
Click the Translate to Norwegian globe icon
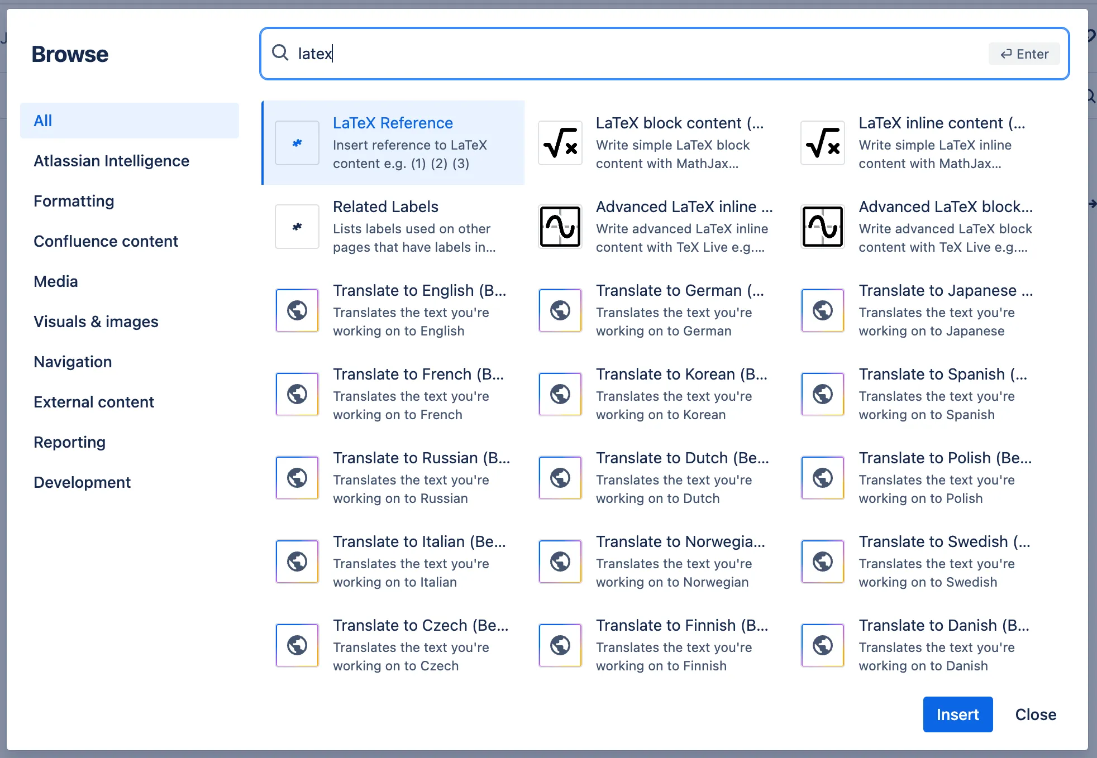[560, 562]
